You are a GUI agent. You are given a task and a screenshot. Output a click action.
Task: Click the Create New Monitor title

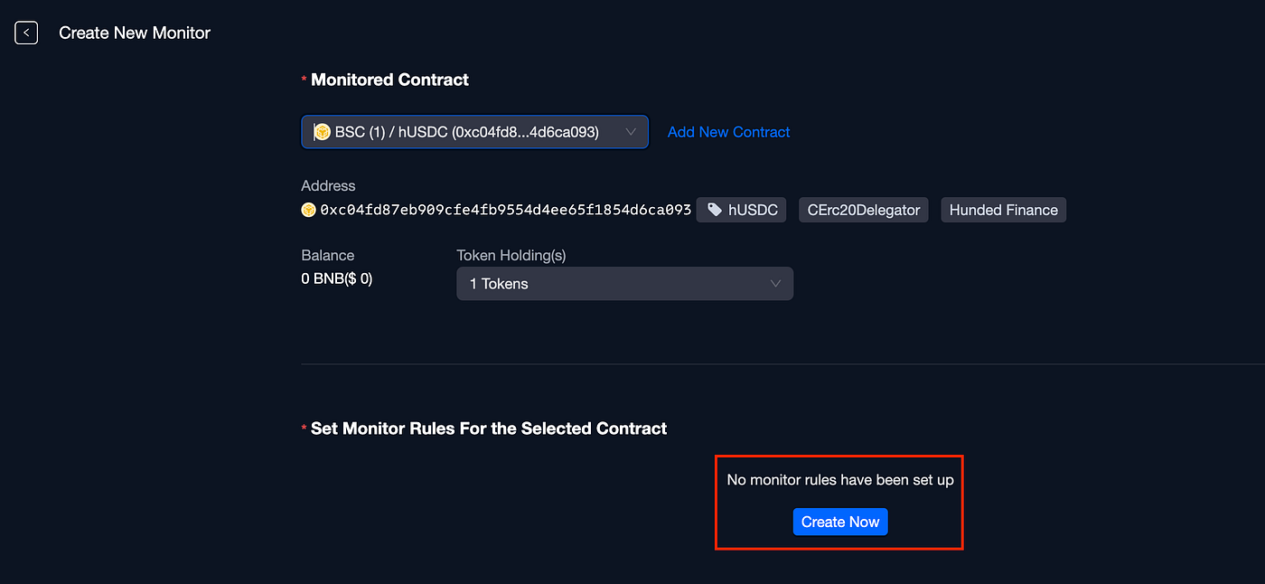point(135,33)
